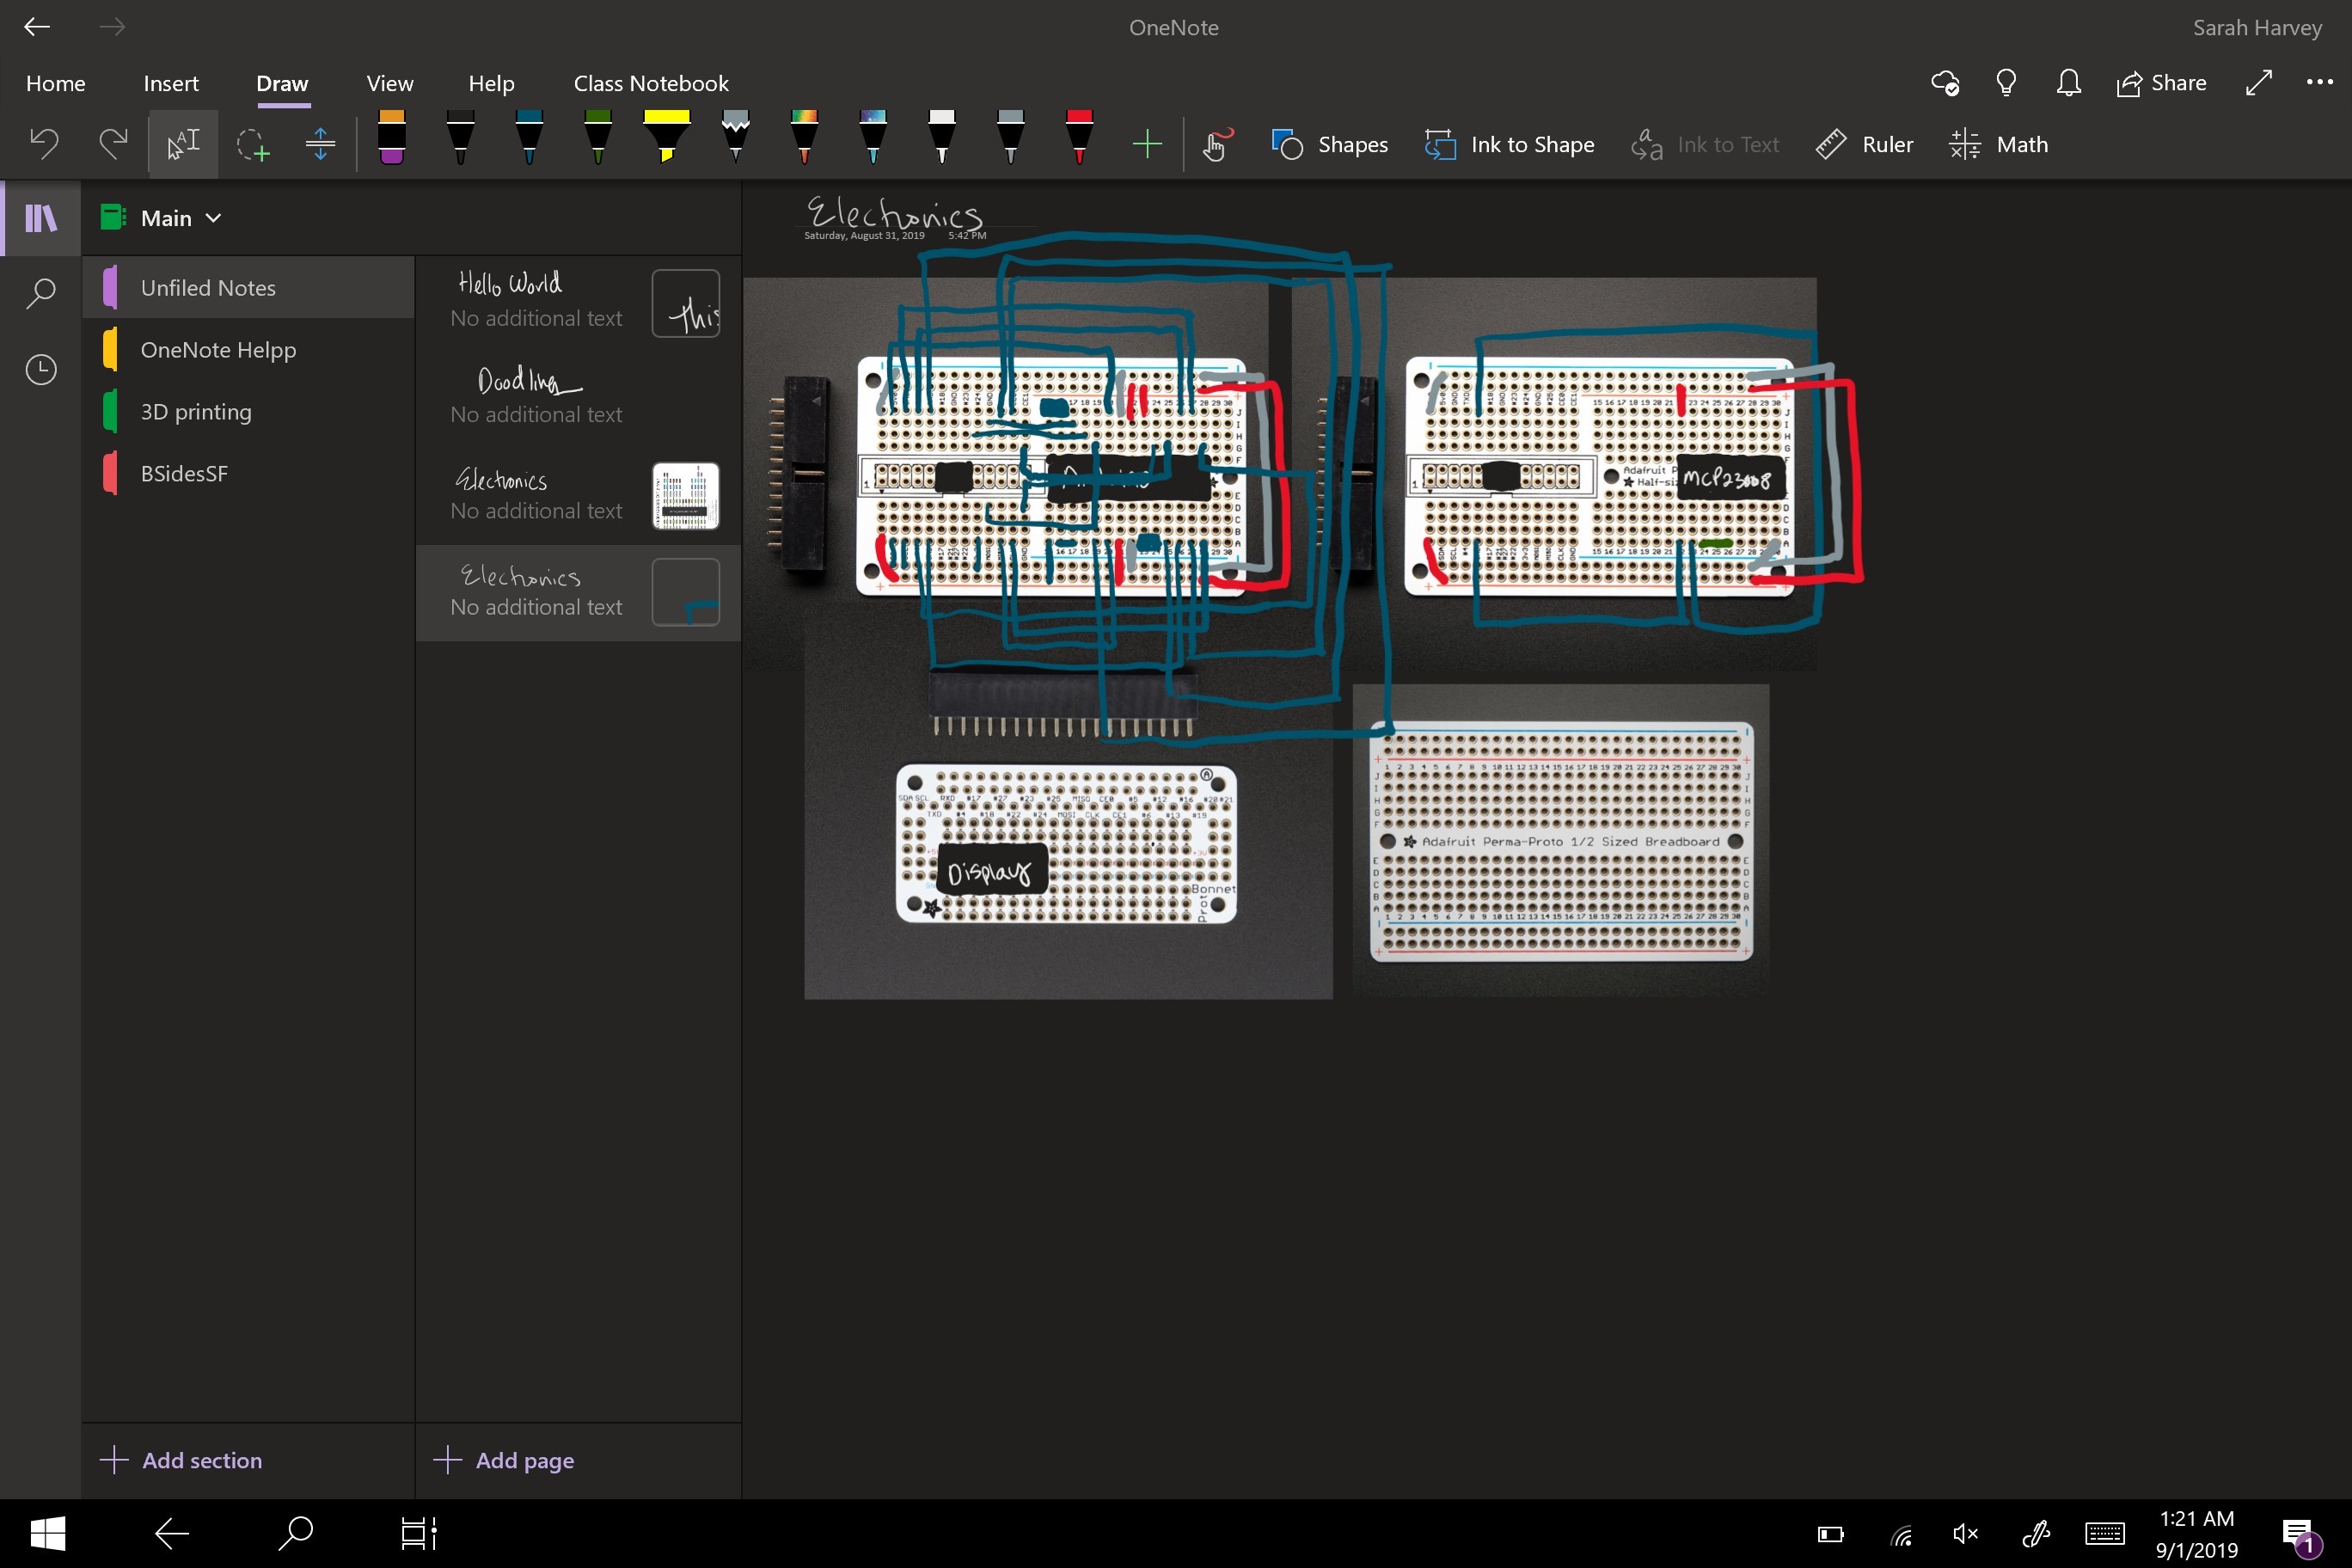
Task: Open Task View on the taskbar
Action: tap(419, 1533)
